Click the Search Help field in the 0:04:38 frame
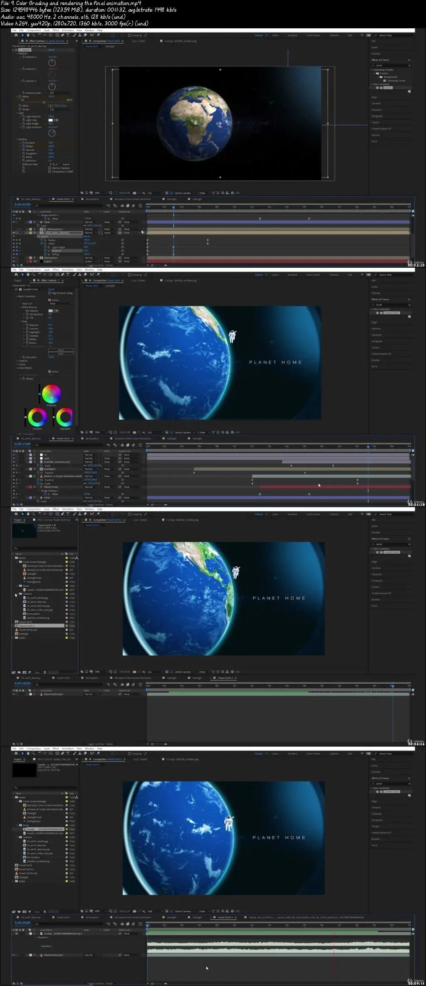Viewport: 426px width, 986px height. pyautogui.click(x=393, y=275)
